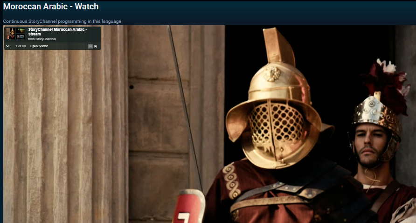Go to previous video in playlist
Viewport: 416px width, 223px height.
[x=90, y=46]
